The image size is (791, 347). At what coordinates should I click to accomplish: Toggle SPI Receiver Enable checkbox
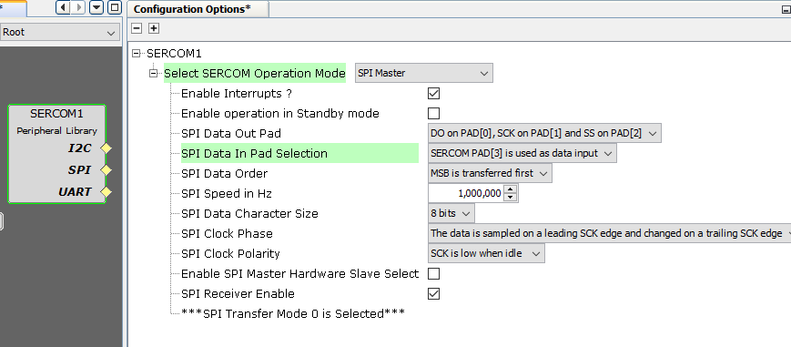tap(433, 293)
